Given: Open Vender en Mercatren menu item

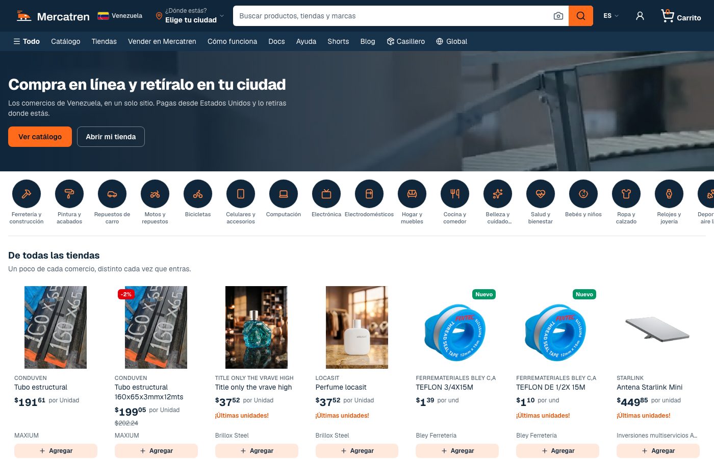Looking at the screenshot, I should click(162, 41).
